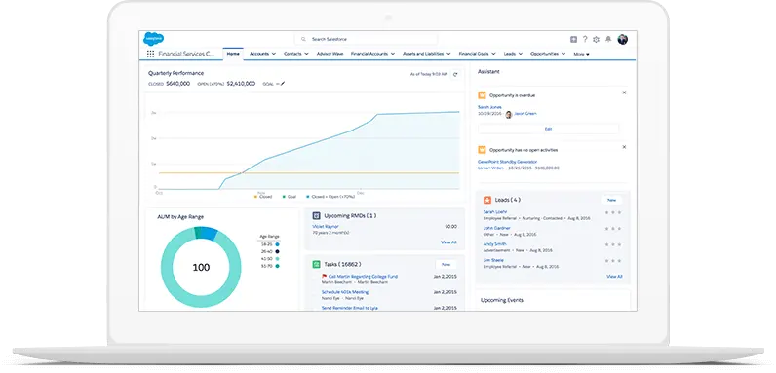Open the App Launcher grid icon
Image resolution: width=776 pixels, height=373 pixels.
pyautogui.click(x=150, y=54)
